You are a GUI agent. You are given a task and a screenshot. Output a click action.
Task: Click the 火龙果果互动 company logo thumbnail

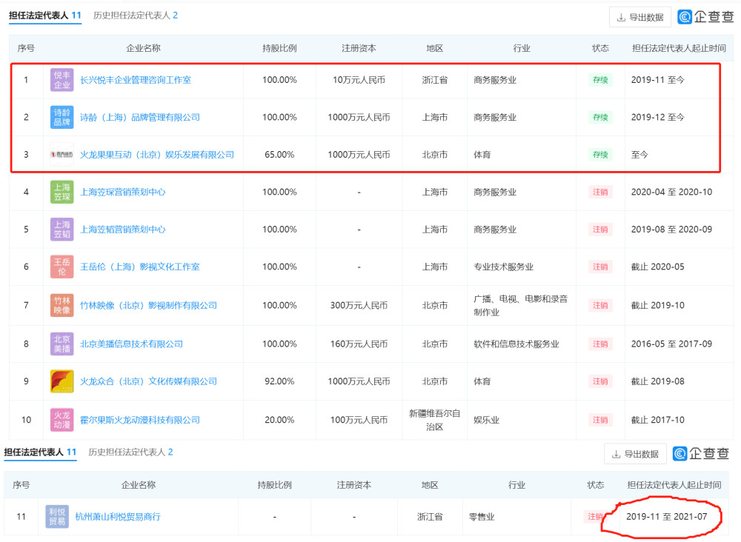[62, 155]
